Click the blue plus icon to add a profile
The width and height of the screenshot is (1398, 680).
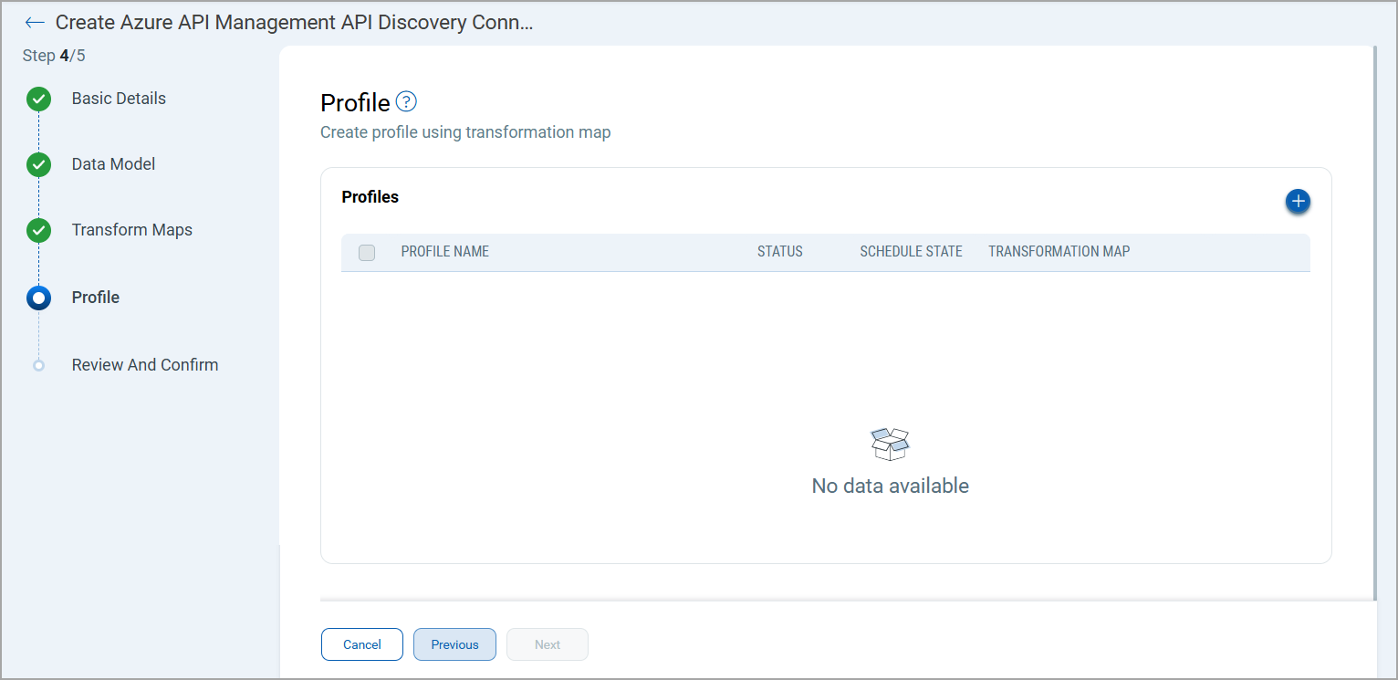click(1298, 201)
